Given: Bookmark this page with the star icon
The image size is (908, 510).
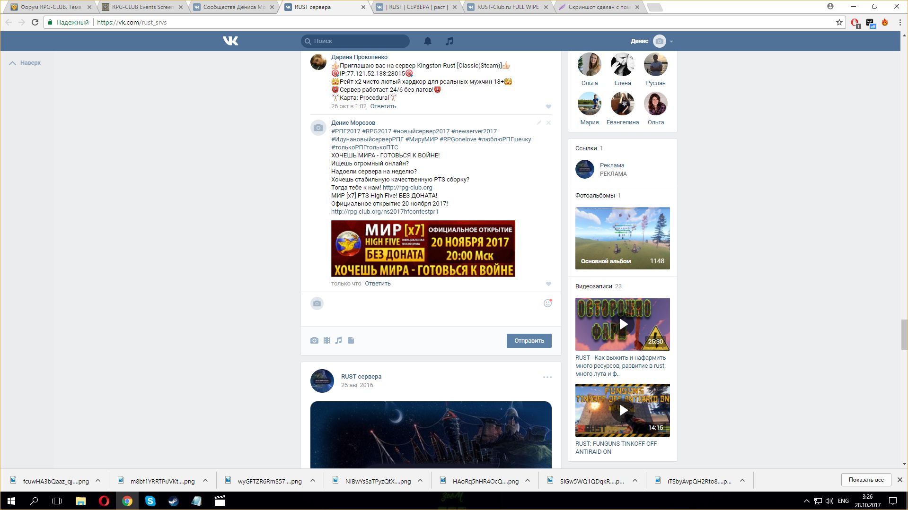Looking at the screenshot, I should coord(839,22).
